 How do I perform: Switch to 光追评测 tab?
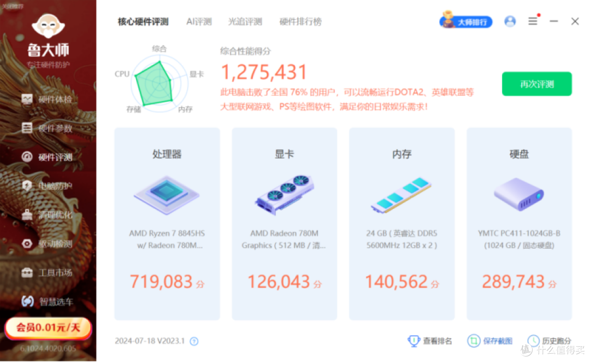click(x=245, y=22)
